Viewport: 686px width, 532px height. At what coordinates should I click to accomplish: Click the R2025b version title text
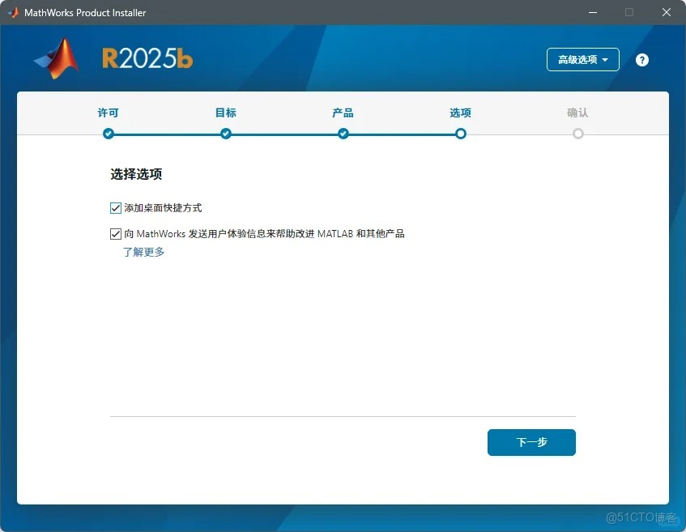[x=147, y=58]
